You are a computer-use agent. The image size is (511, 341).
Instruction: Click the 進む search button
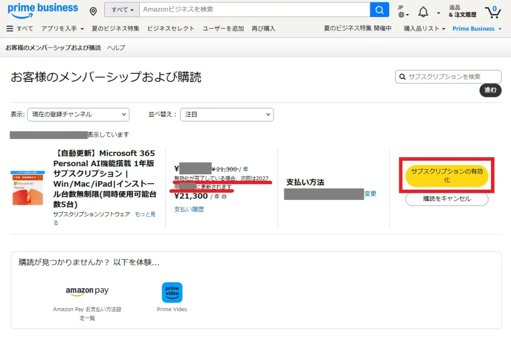pyautogui.click(x=490, y=90)
